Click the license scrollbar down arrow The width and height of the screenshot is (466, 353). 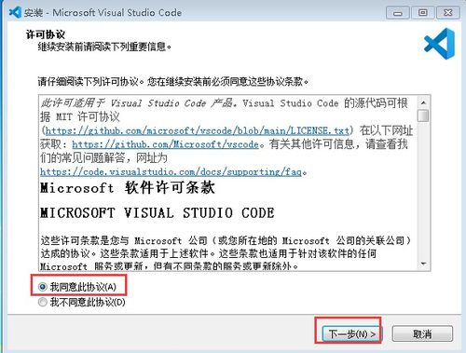click(423, 264)
